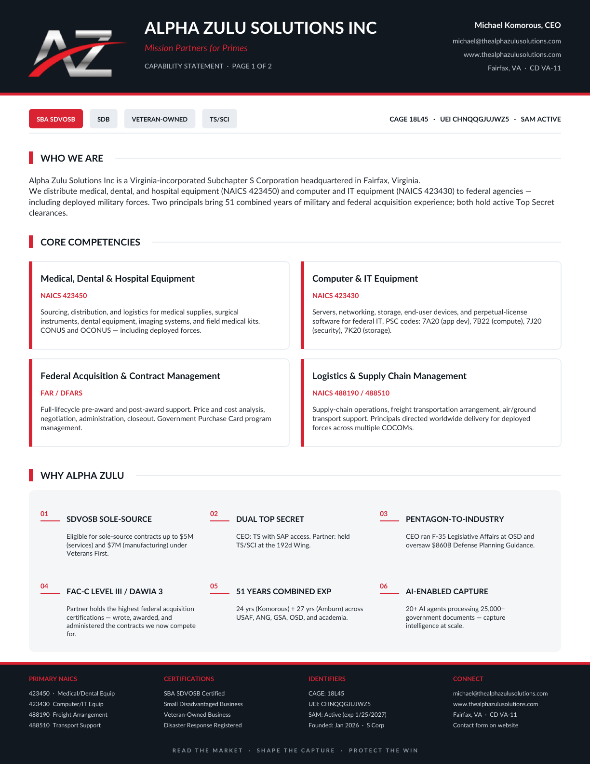Select Logistics & Supply Chain Management title
Screen dimensions: 590x764
(x=389, y=376)
